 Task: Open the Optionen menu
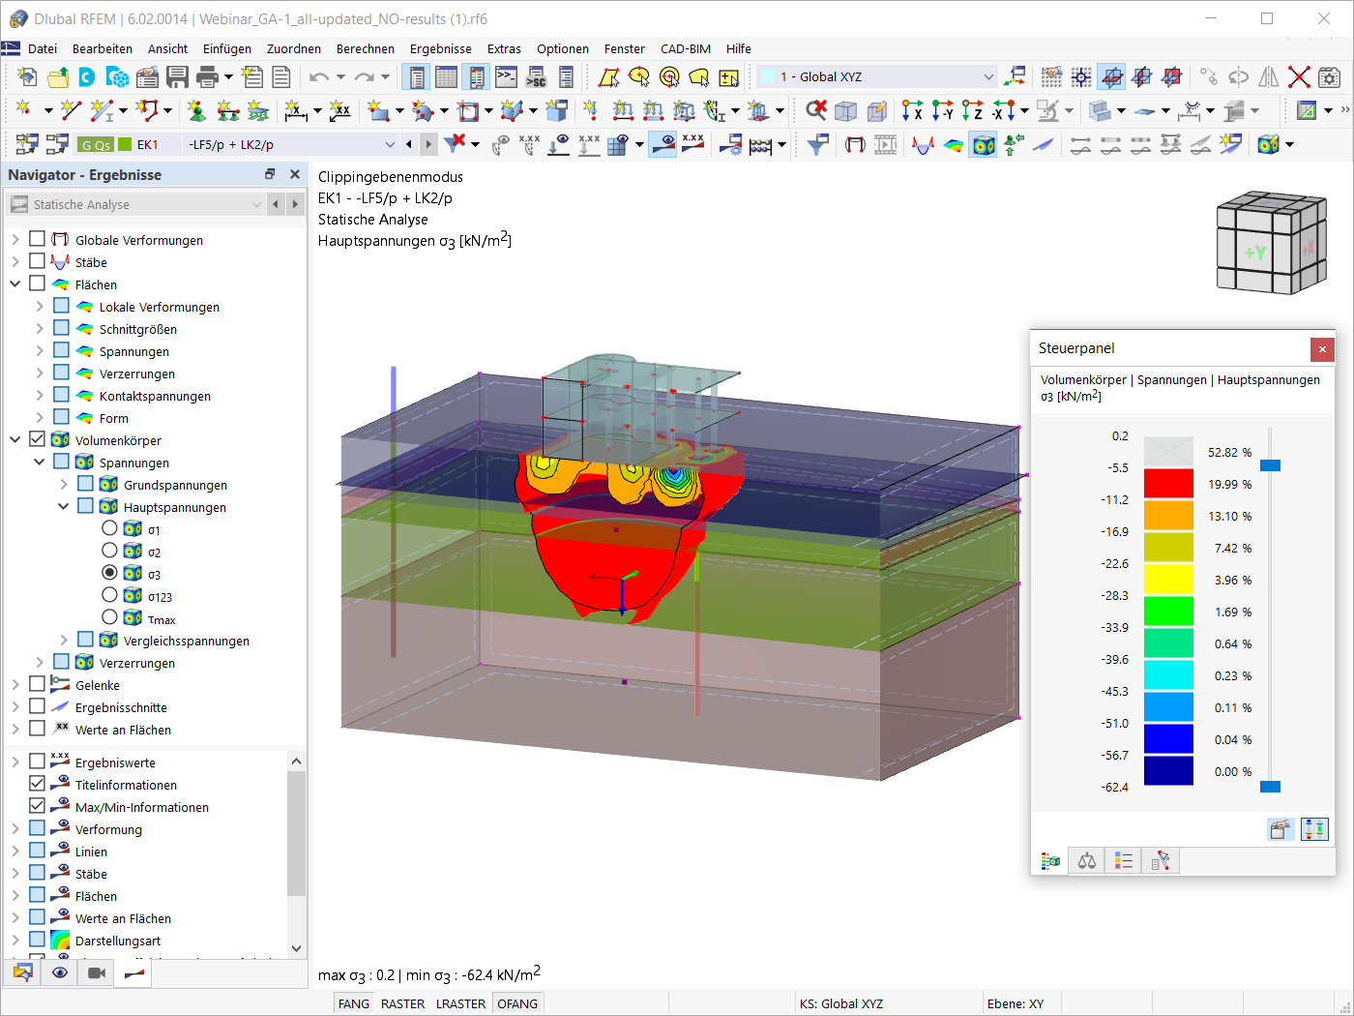tap(563, 48)
